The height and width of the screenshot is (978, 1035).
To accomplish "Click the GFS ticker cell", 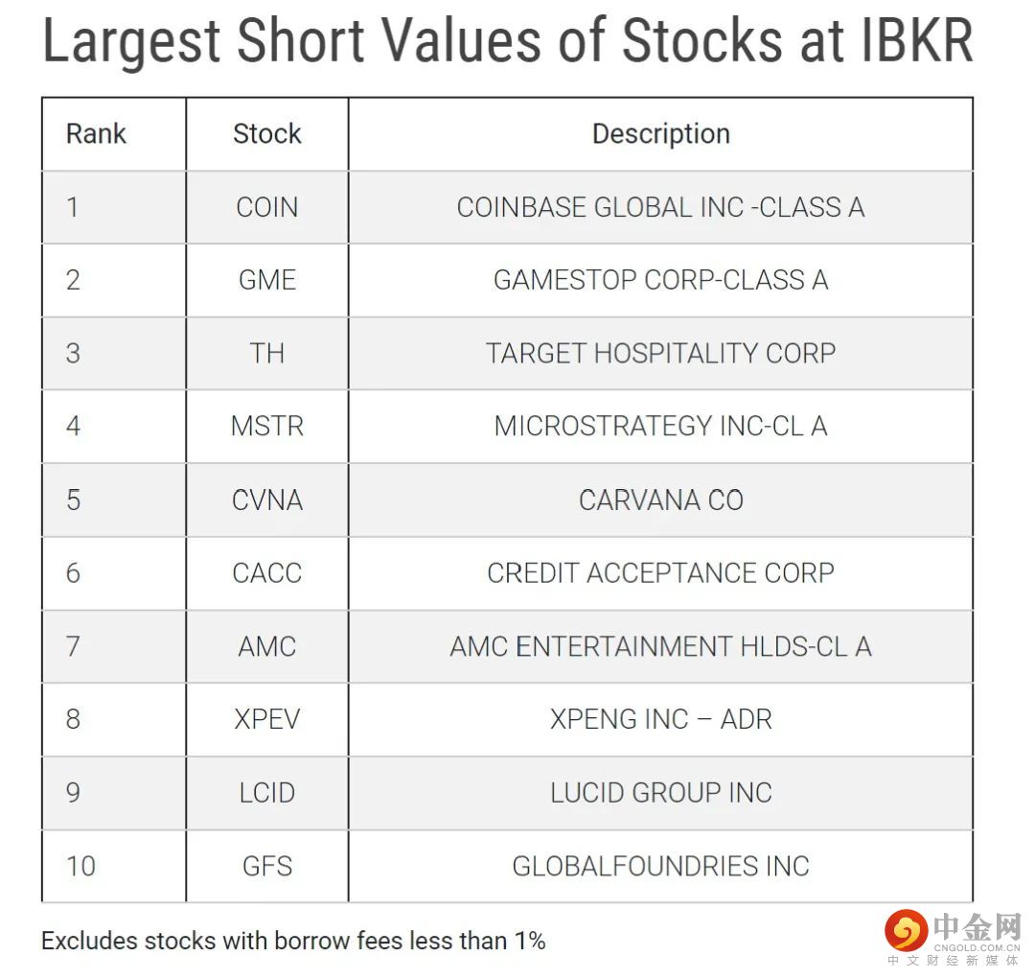I will pos(267,866).
